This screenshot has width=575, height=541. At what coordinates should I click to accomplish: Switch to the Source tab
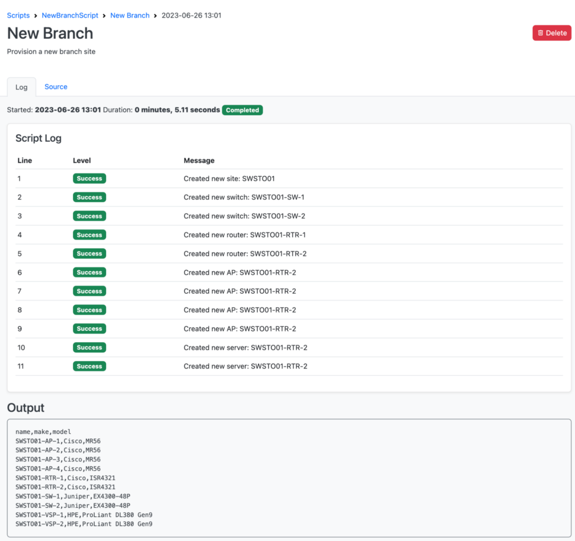56,87
